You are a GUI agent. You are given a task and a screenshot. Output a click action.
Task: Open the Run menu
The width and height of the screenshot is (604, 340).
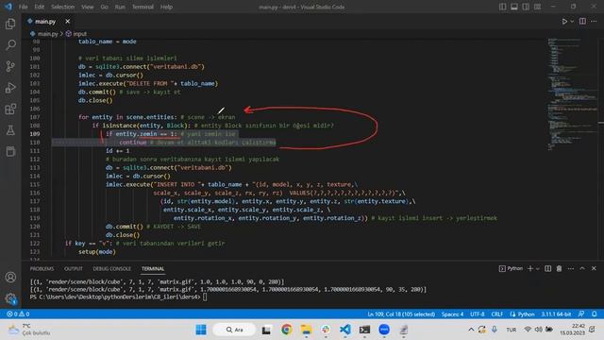[x=120, y=7]
